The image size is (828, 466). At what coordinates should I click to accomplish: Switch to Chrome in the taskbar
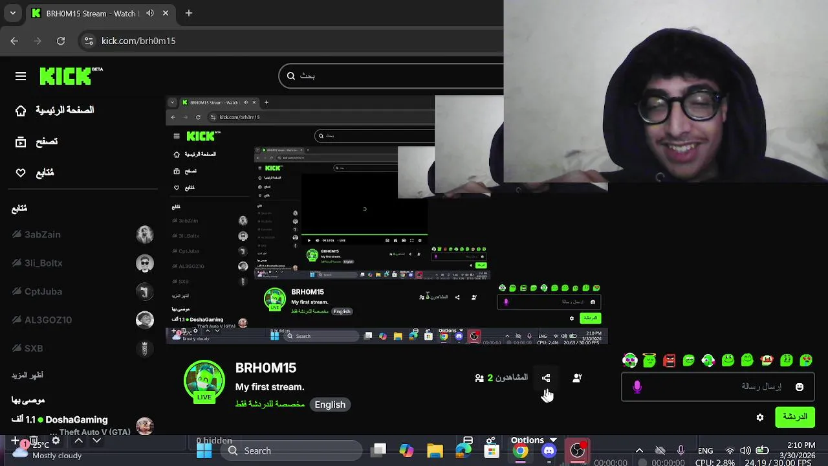coord(520,450)
